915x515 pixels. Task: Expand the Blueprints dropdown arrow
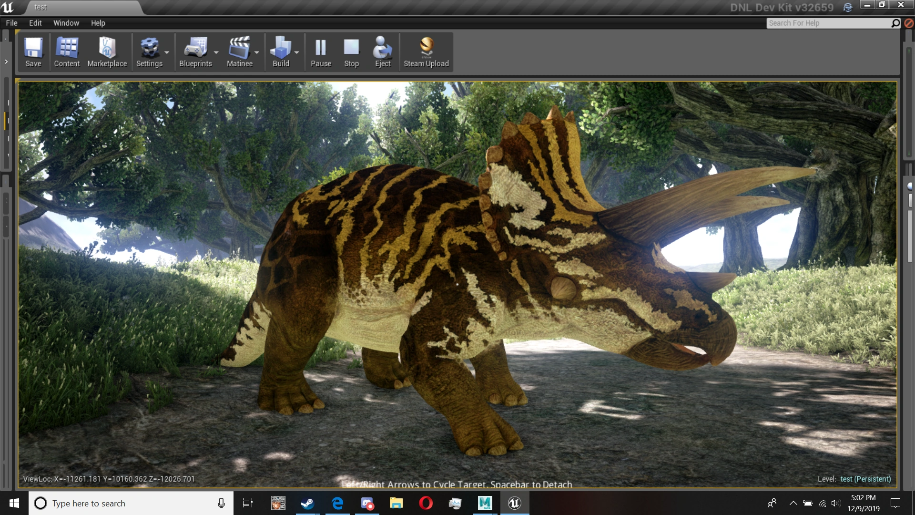pos(216,52)
